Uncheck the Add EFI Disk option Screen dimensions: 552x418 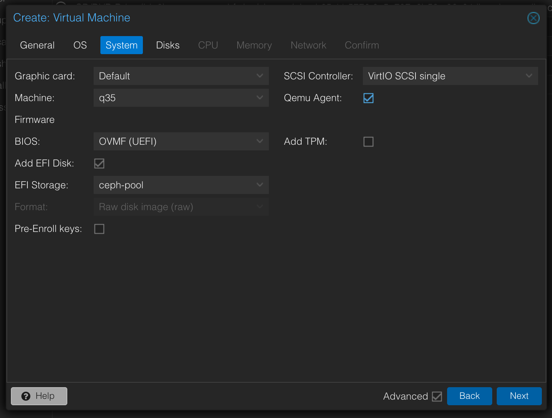click(x=99, y=163)
